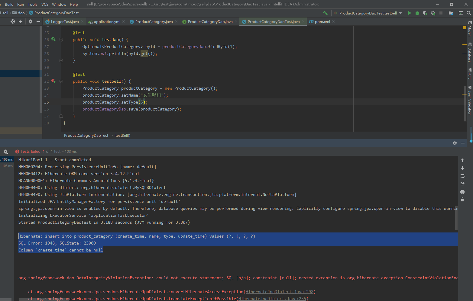Image resolution: width=473 pixels, height=301 pixels.
Task: Open the Run menu
Action: click(x=21, y=4)
